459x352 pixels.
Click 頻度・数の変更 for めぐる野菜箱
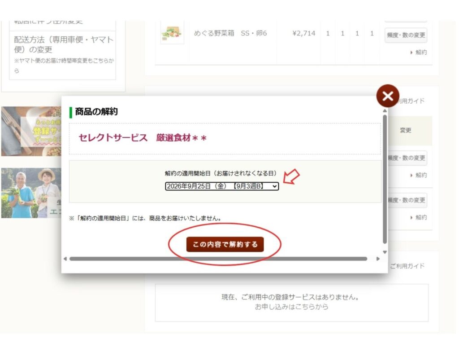click(x=406, y=35)
